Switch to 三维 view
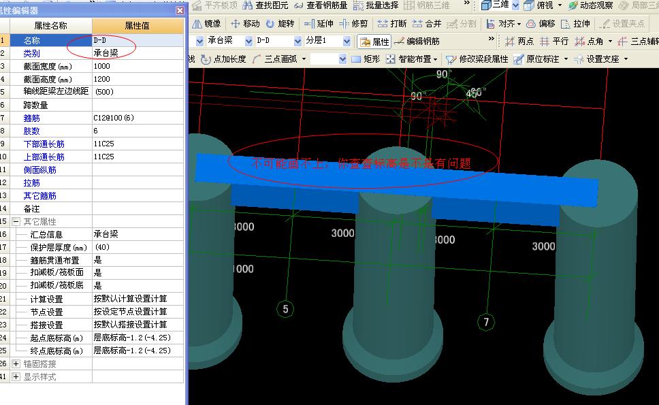659x405 pixels. pyautogui.click(x=495, y=5)
